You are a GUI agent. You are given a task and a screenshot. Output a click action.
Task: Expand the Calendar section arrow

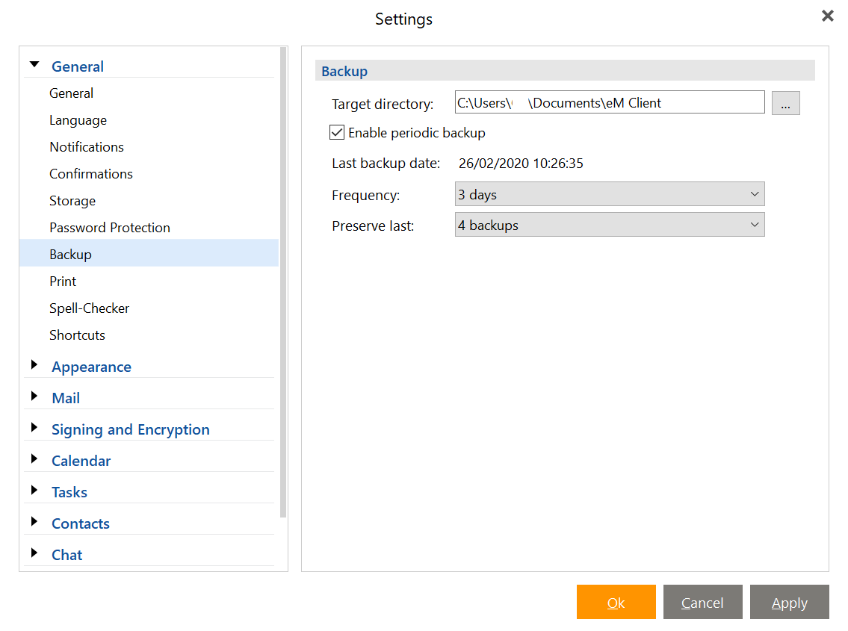click(x=34, y=459)
